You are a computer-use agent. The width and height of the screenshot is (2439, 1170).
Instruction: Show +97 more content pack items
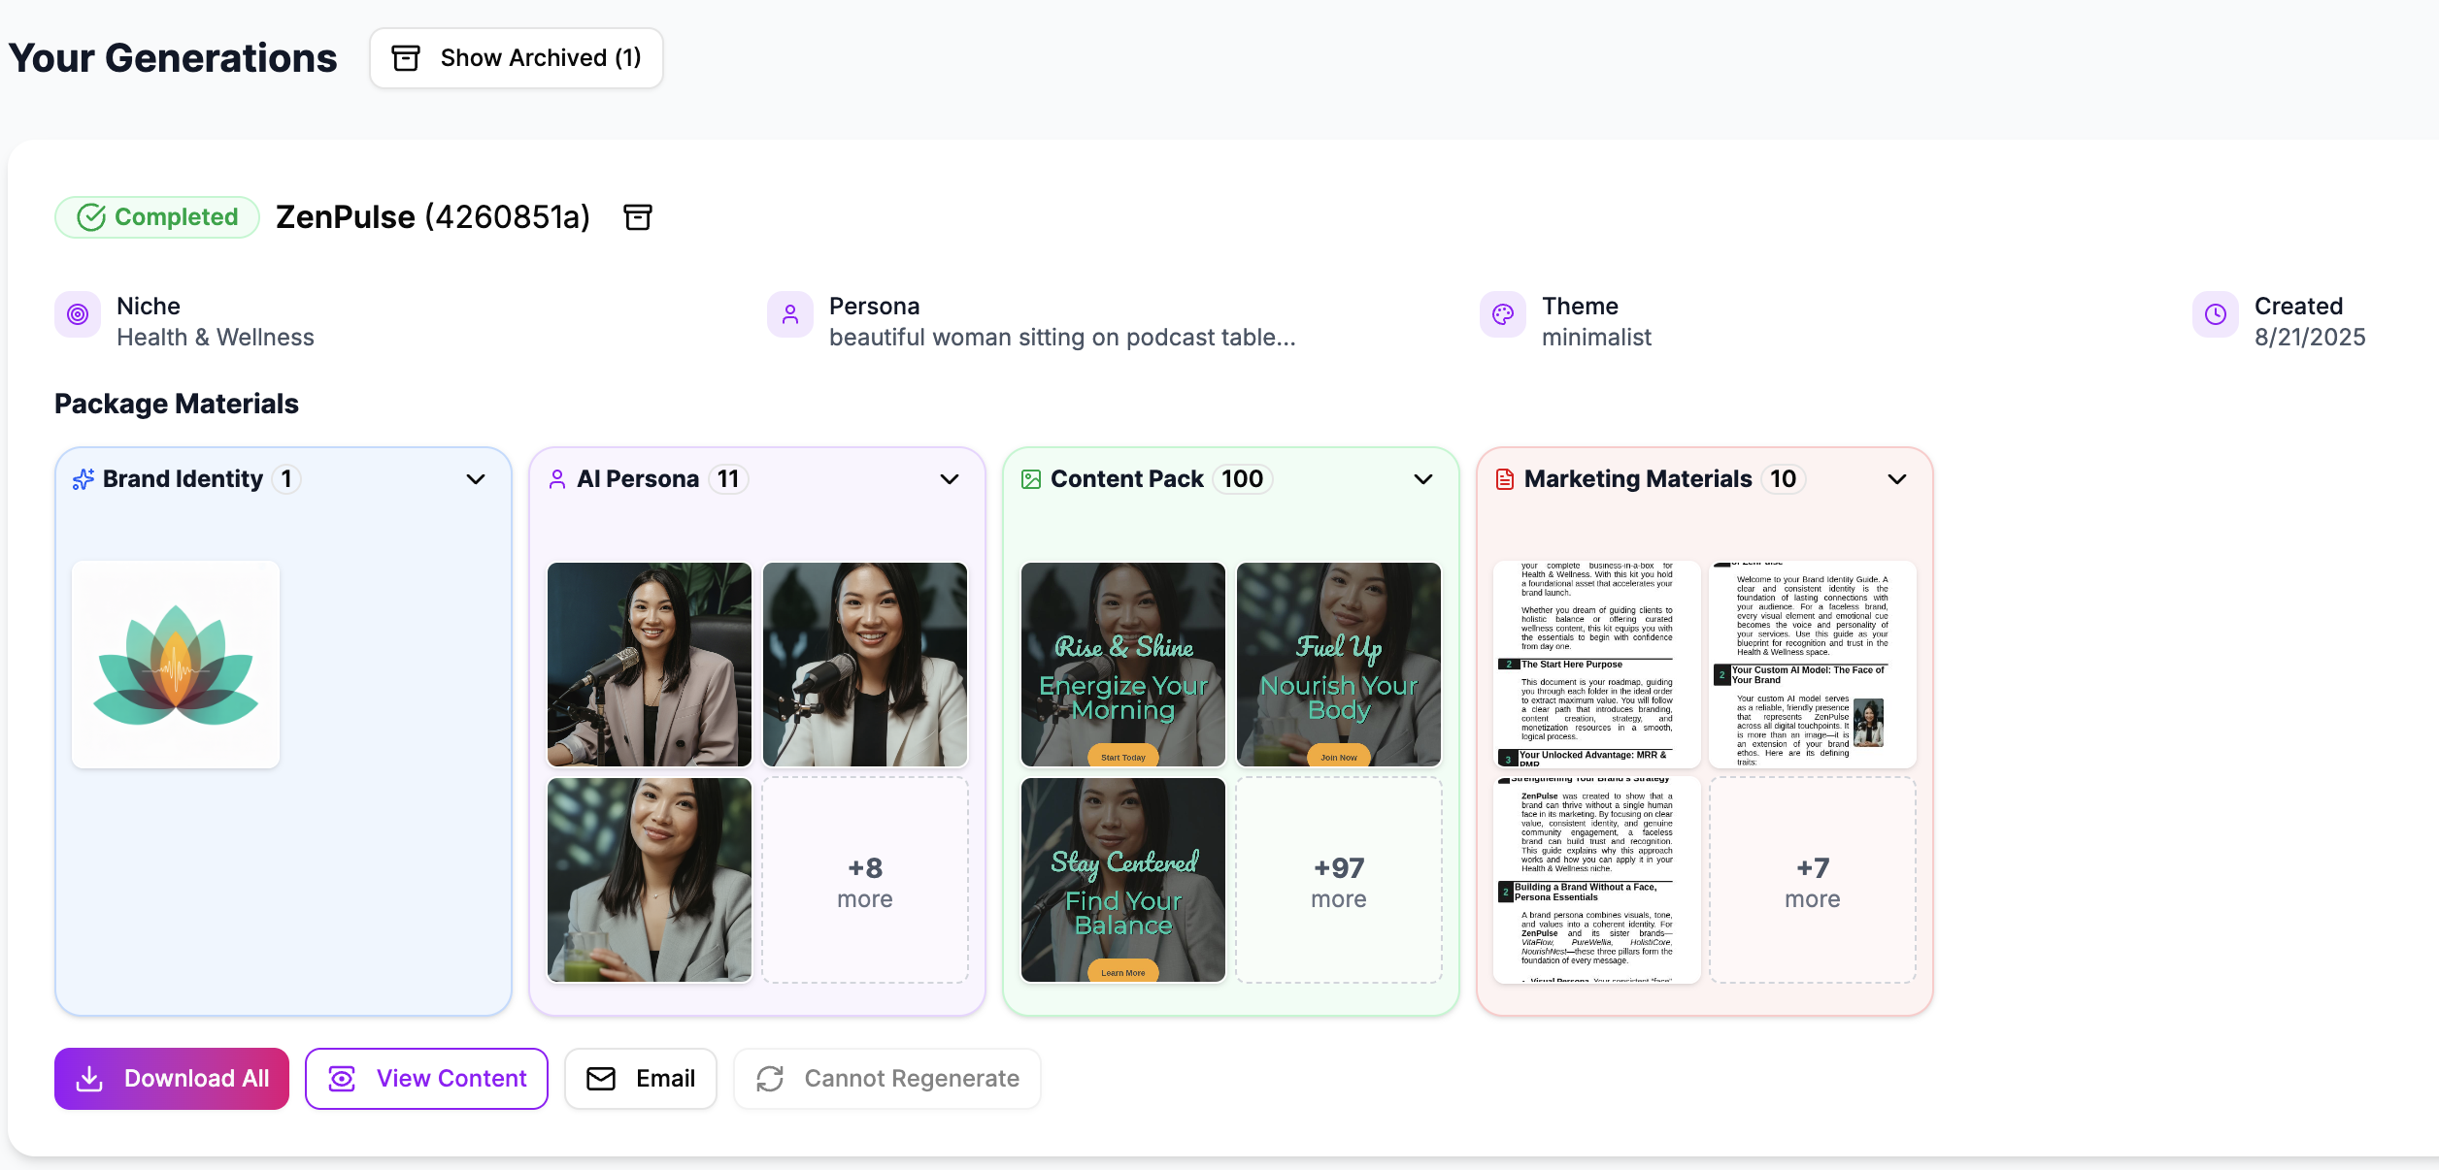pos(1339,881)
